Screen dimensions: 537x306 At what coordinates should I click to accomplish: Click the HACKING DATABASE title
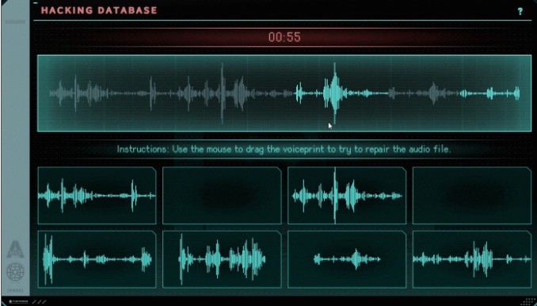99,10
